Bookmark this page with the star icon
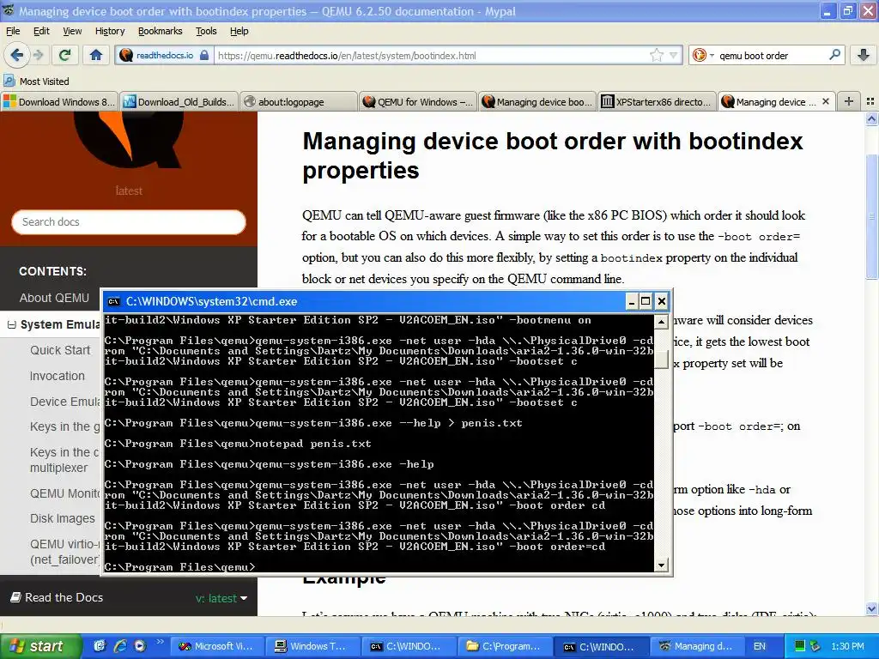This screenshot has width=879, height=659. click(x=657, y=55)
